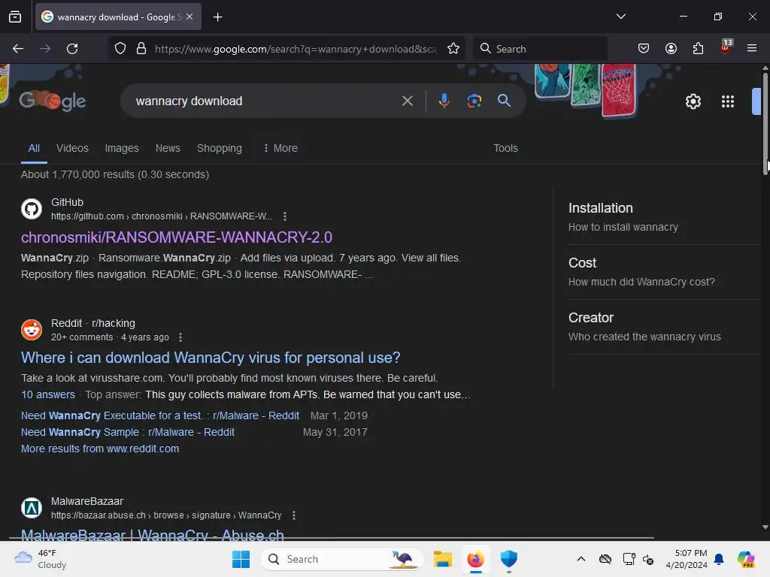This screenshot has height=577, width=770.
Task: Open Installation: How to install wannacry
Action: (x=664, y=217)
